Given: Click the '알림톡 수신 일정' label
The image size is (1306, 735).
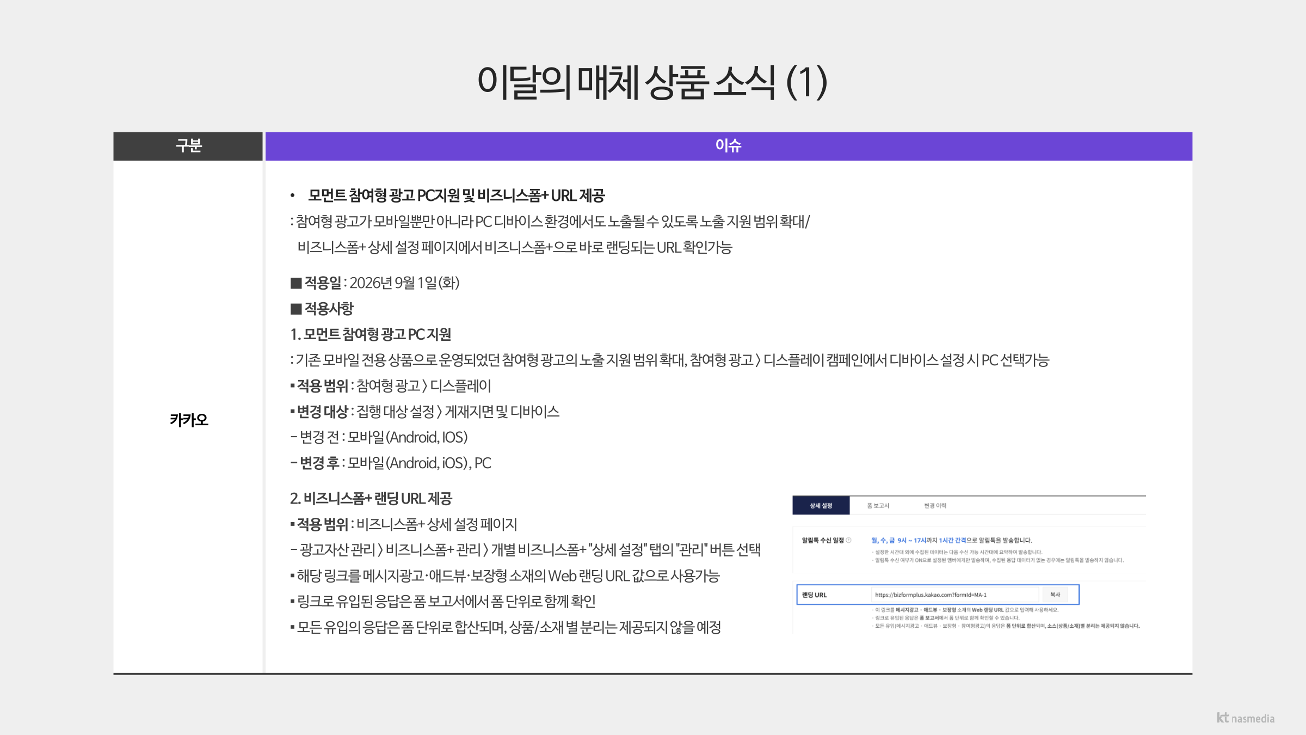Looking at the screenshot, I should click(x=822, y=540).
